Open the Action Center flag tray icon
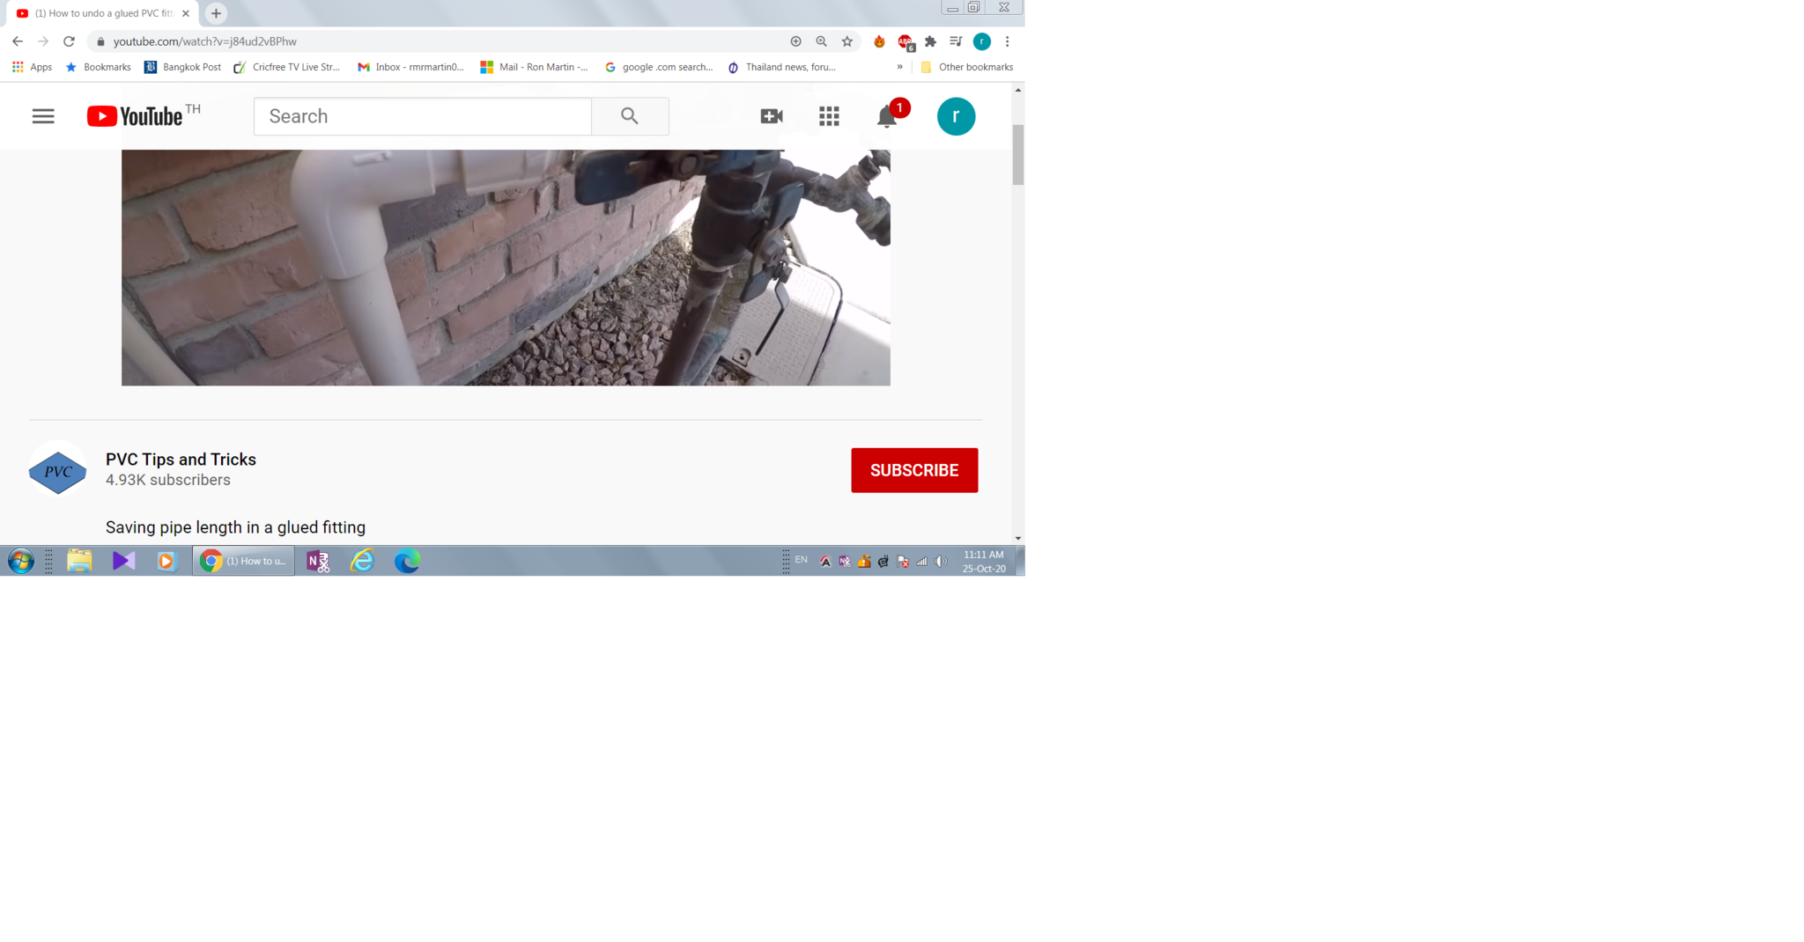Image resolution: width=1804 pixels, height=942 pixels. point(903,562)
